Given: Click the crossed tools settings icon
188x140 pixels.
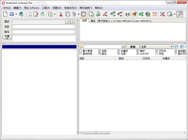Looking at the screenshot, I should (163, 14).
